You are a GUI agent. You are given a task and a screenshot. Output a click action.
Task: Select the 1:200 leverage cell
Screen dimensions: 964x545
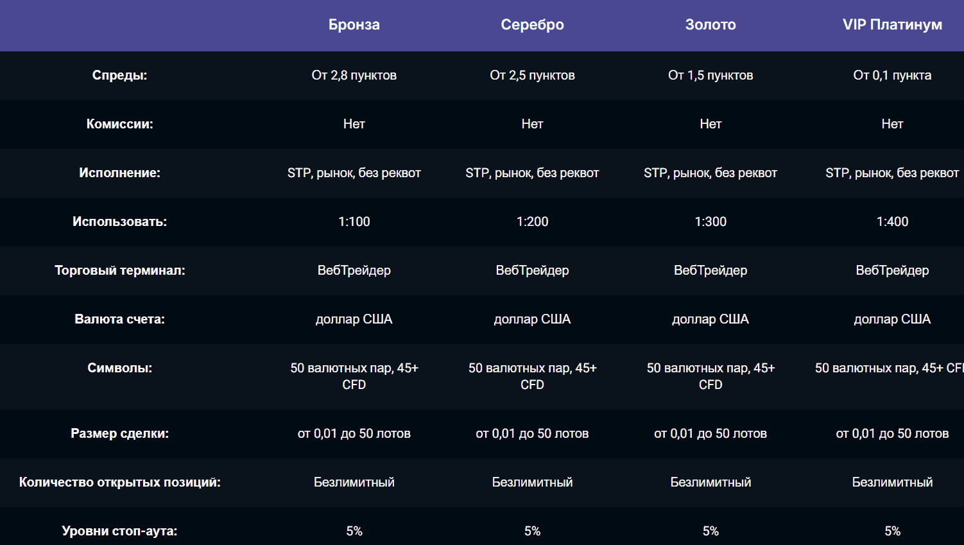(532, 221)
